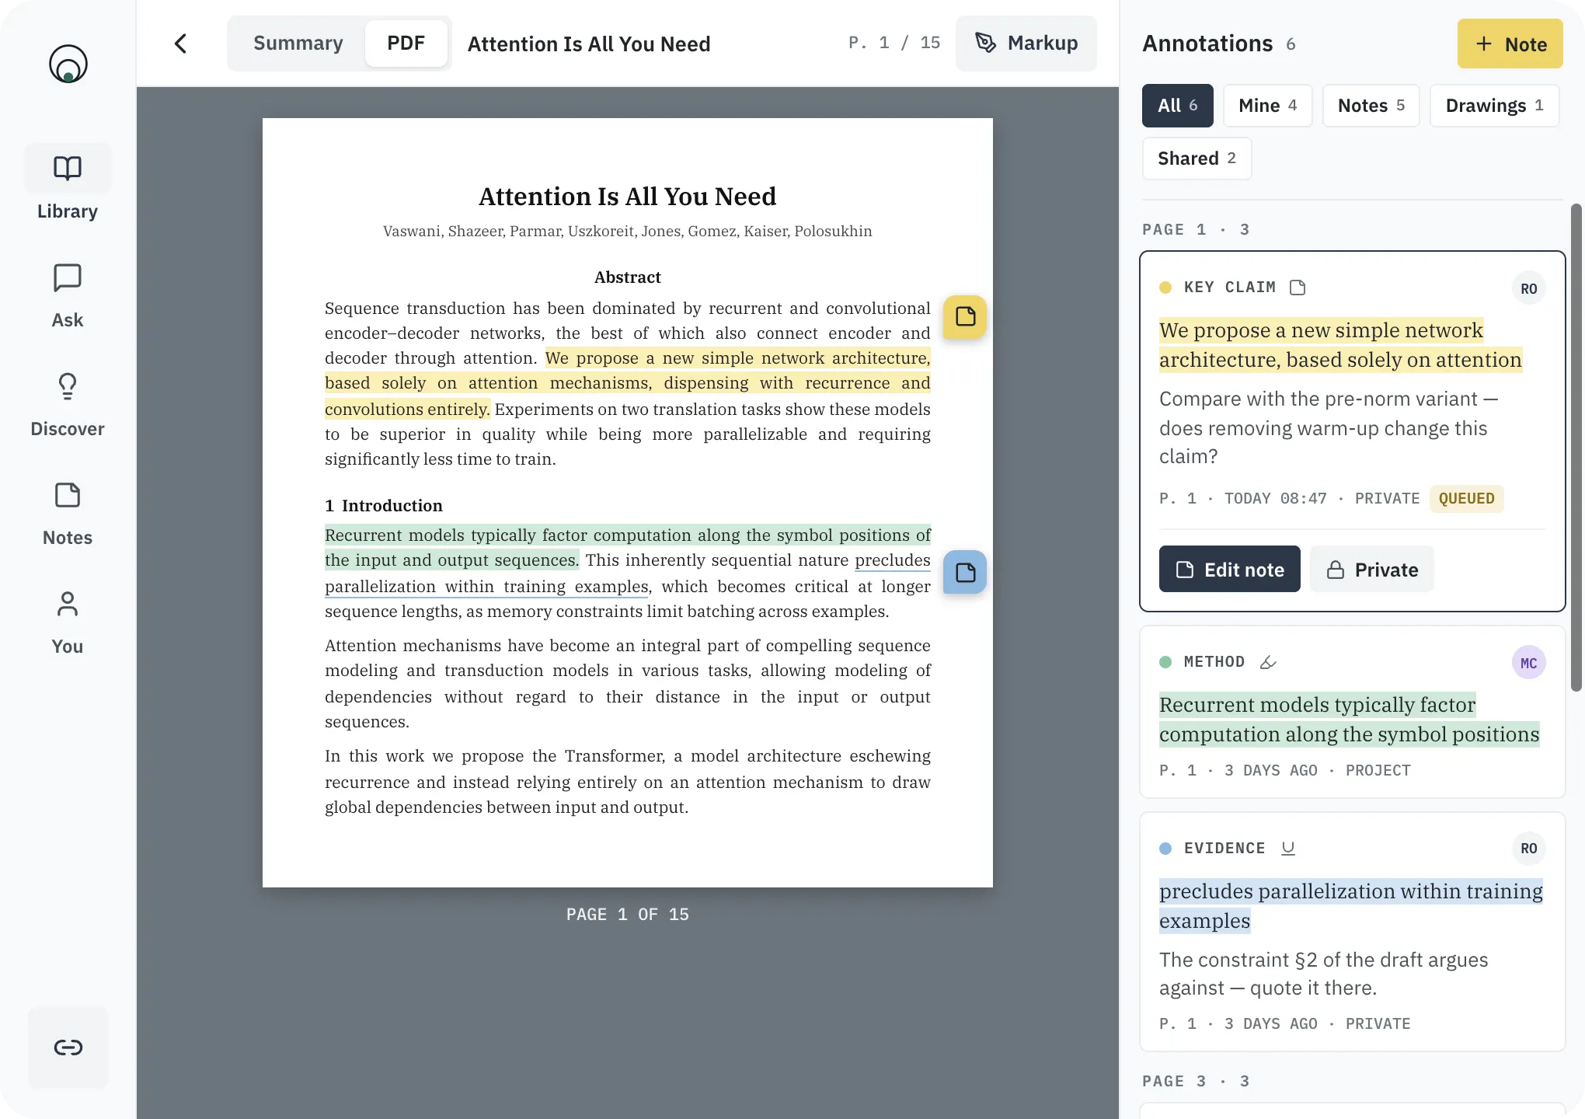Click the green highlighted Recurrent models passage
Viewport: 1585px width, 1119px height.
(628, 547)
